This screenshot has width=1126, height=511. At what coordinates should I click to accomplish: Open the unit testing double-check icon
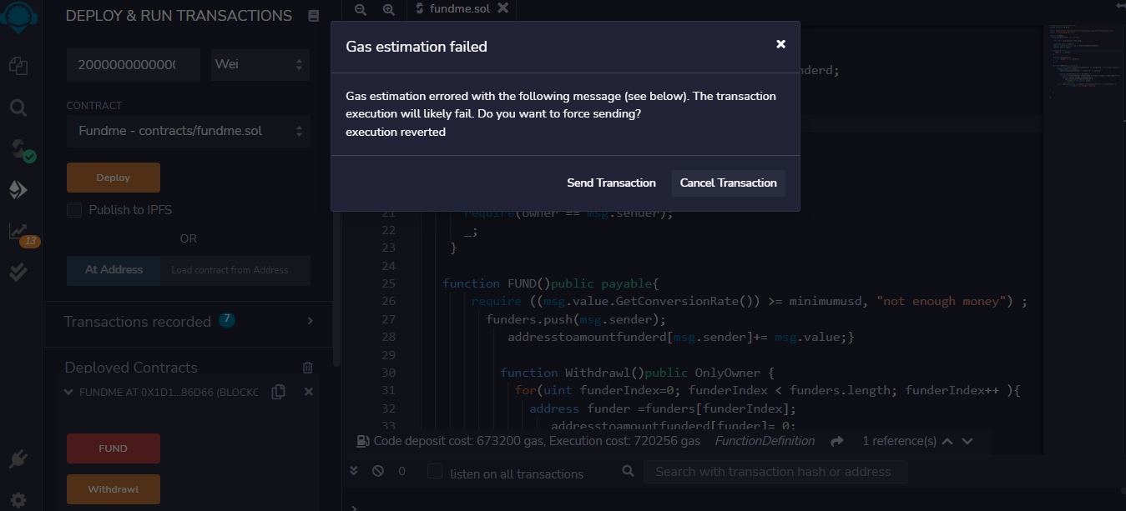(18, 271)
